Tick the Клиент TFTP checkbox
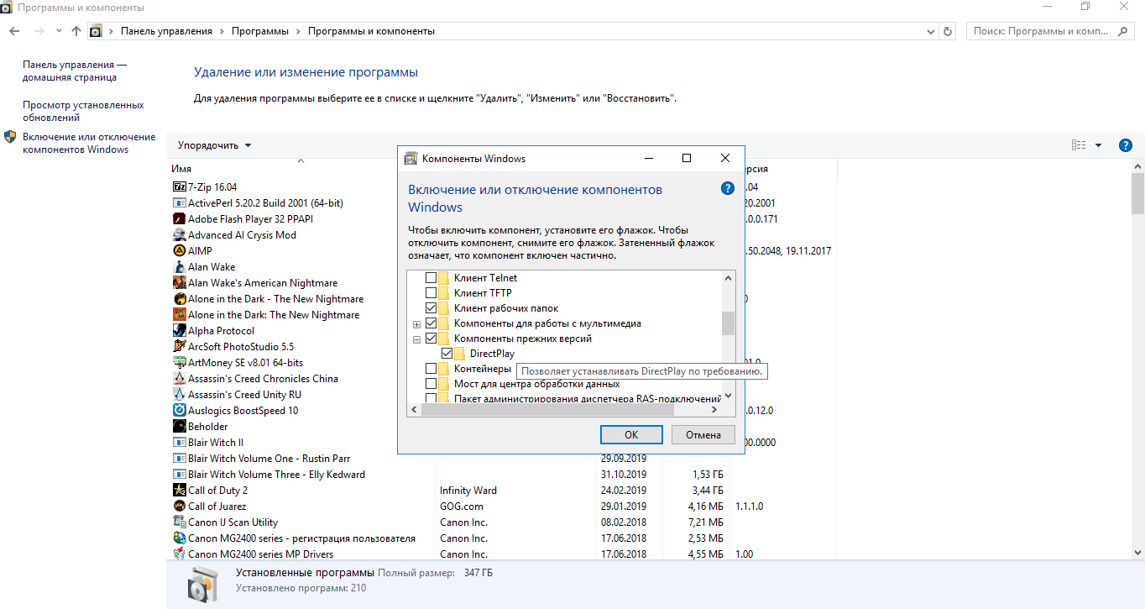The image size is (1145, 609). coord(431,293)
